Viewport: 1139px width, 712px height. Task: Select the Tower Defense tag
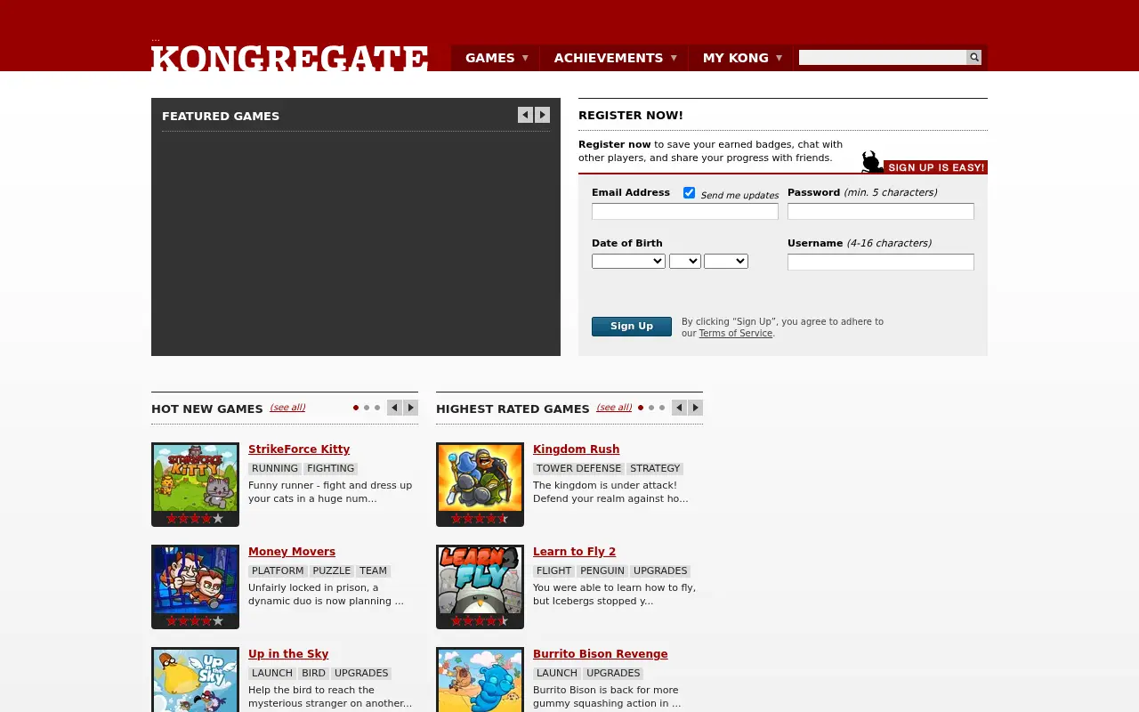point(578,468)
